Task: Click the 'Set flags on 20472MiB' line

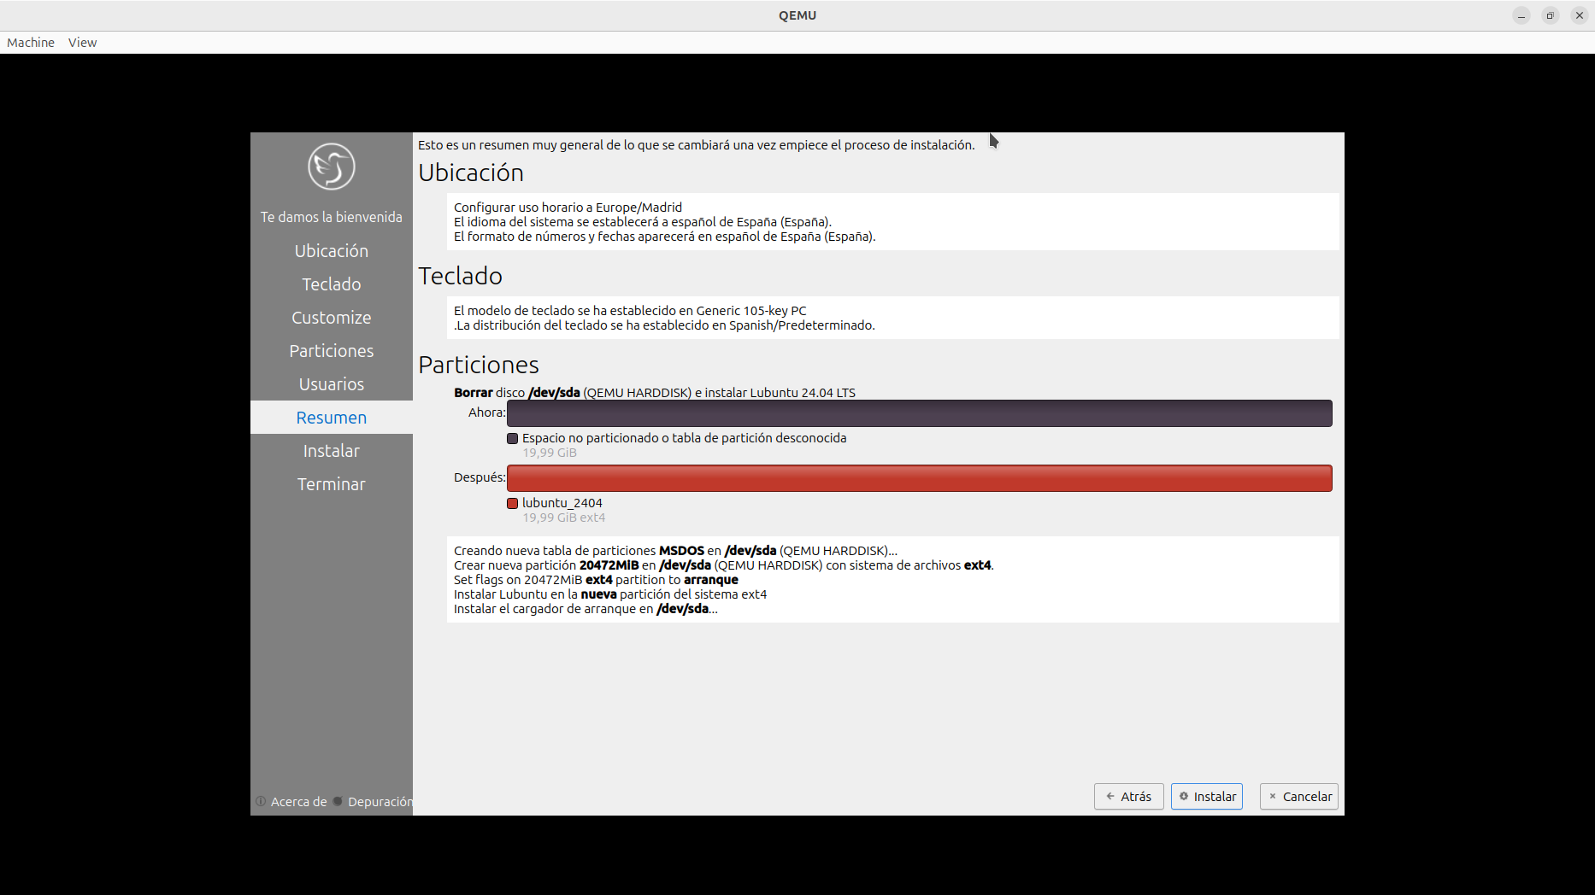Action: click(x=596, y=580)
